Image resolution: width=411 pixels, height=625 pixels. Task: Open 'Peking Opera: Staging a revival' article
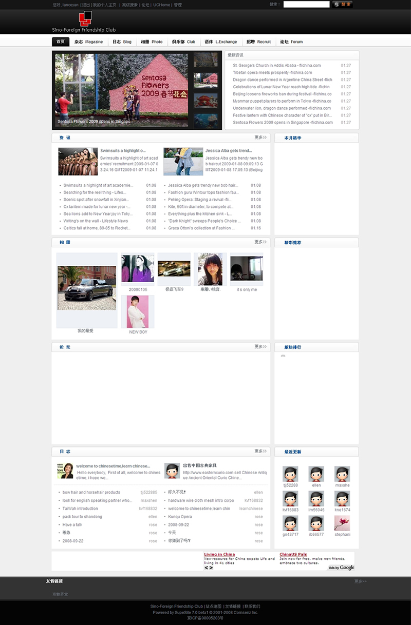click(199, 200)
